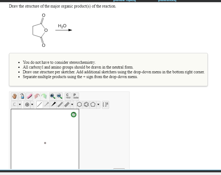Viewport: 221px width, 175px height.
Task: Select the double bond tool
Action: (60, 104)
